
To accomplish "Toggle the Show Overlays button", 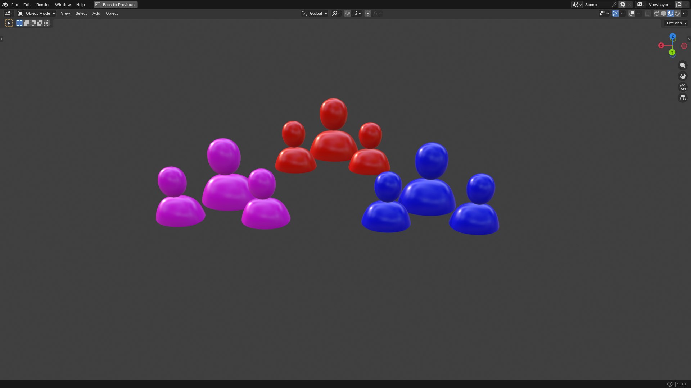I will pos(632,13).
